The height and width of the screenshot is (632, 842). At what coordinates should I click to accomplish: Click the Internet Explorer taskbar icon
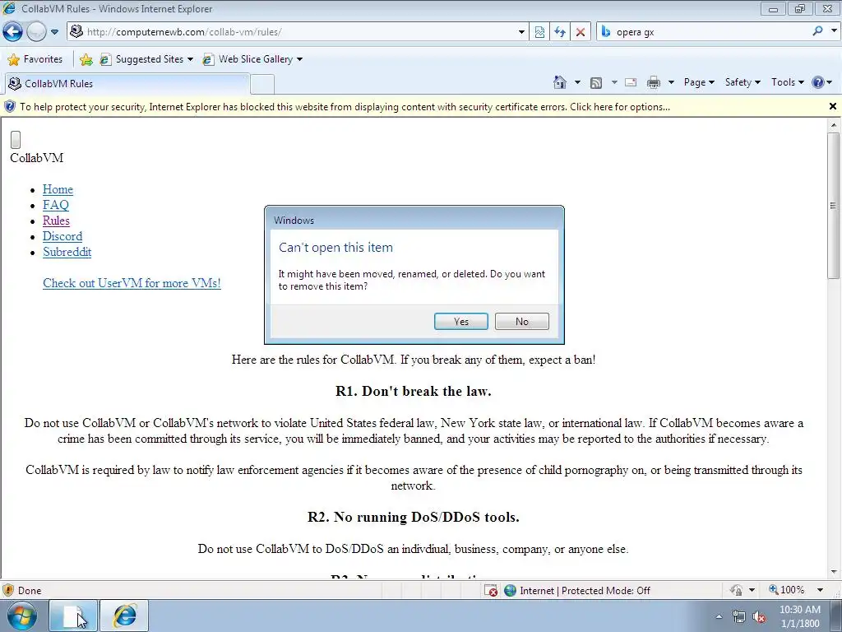[x=125, y=616]
